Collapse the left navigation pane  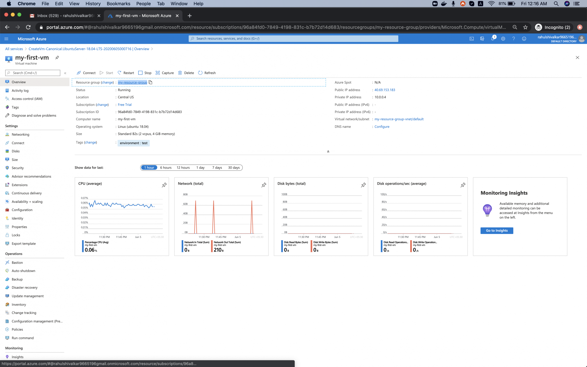coord(65,73)
